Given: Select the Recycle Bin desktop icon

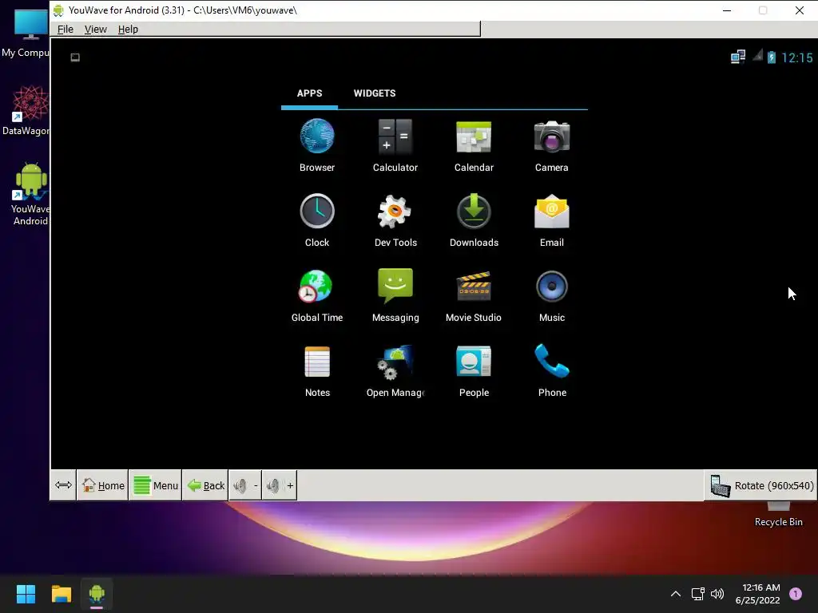Looking at the screenshot, I should point(778,515).
